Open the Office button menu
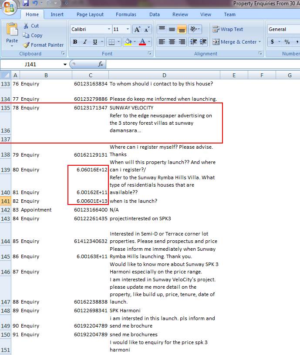The width and height of the screenshot is (300, 355). (x=9, y=7)
